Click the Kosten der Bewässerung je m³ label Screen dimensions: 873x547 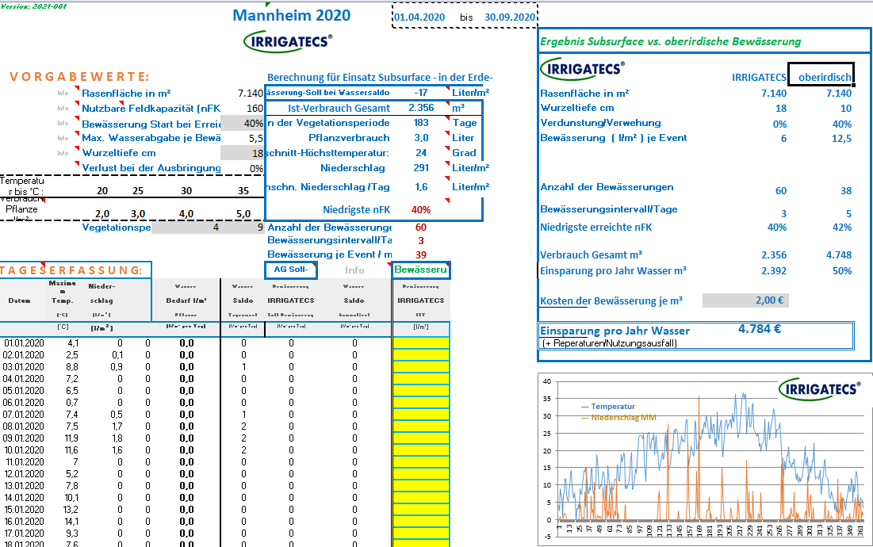pyautogui.click(x=611, y=301)
